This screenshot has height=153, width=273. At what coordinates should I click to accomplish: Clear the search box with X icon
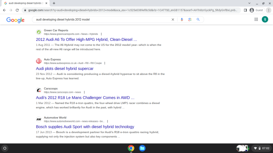click(173, 20)
